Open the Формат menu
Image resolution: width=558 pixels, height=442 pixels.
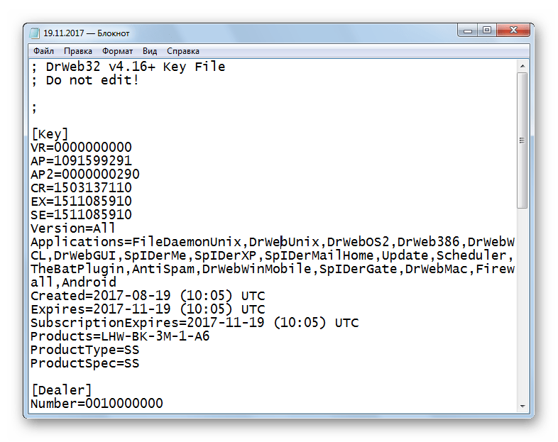coord(117,51)
